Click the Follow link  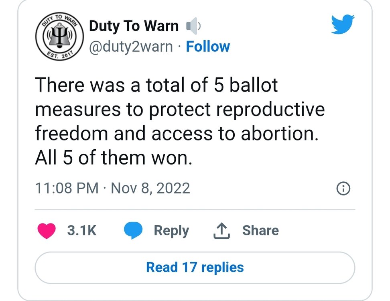click(x=208, y=47)
